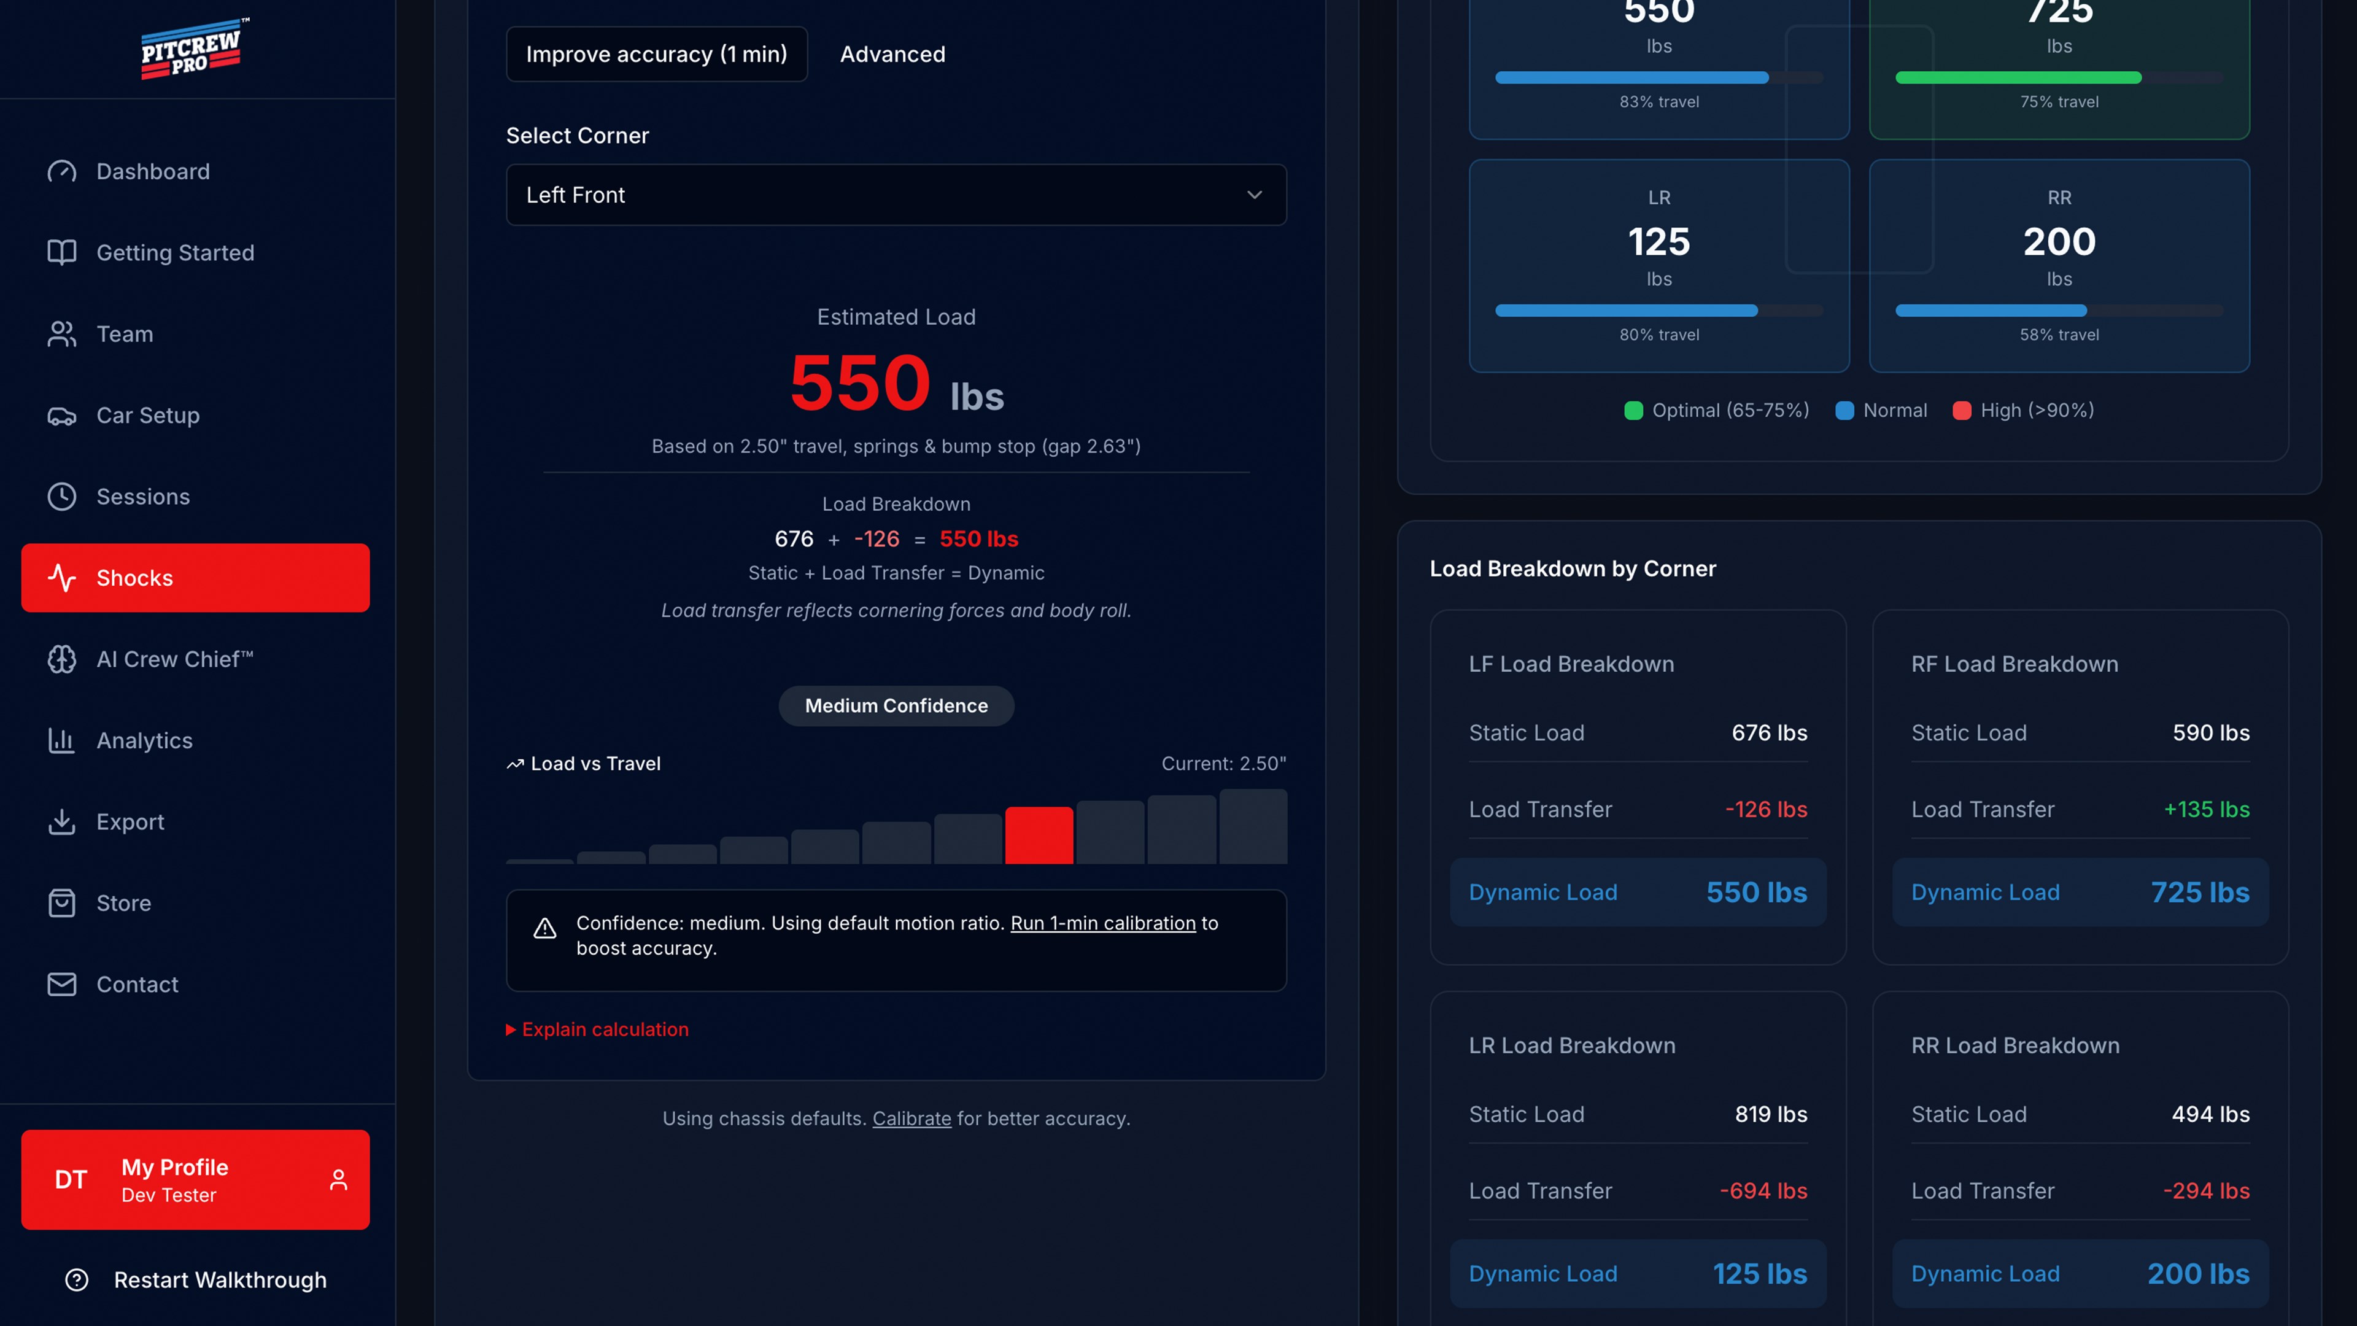Screen dimensions: 2357x1326
Task: Click the Analytics bar chart icon
Action: point(61,740)
